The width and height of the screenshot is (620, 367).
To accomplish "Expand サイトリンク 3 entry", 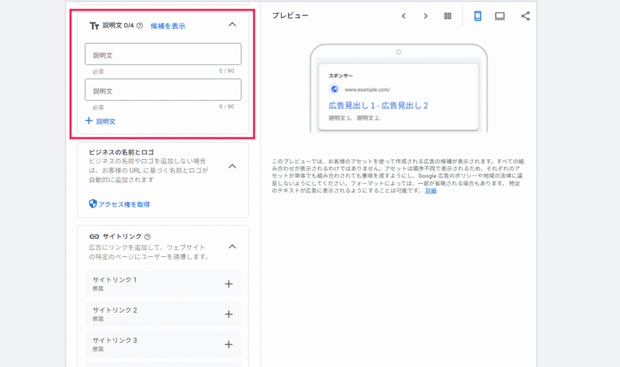I will click(x=229, y=343).
